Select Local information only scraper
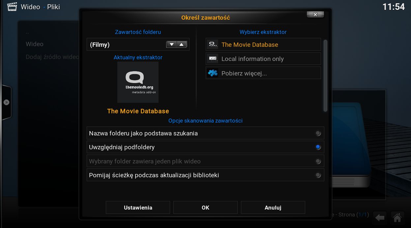This screenshot has width=411, height=228. pos(263,59)
